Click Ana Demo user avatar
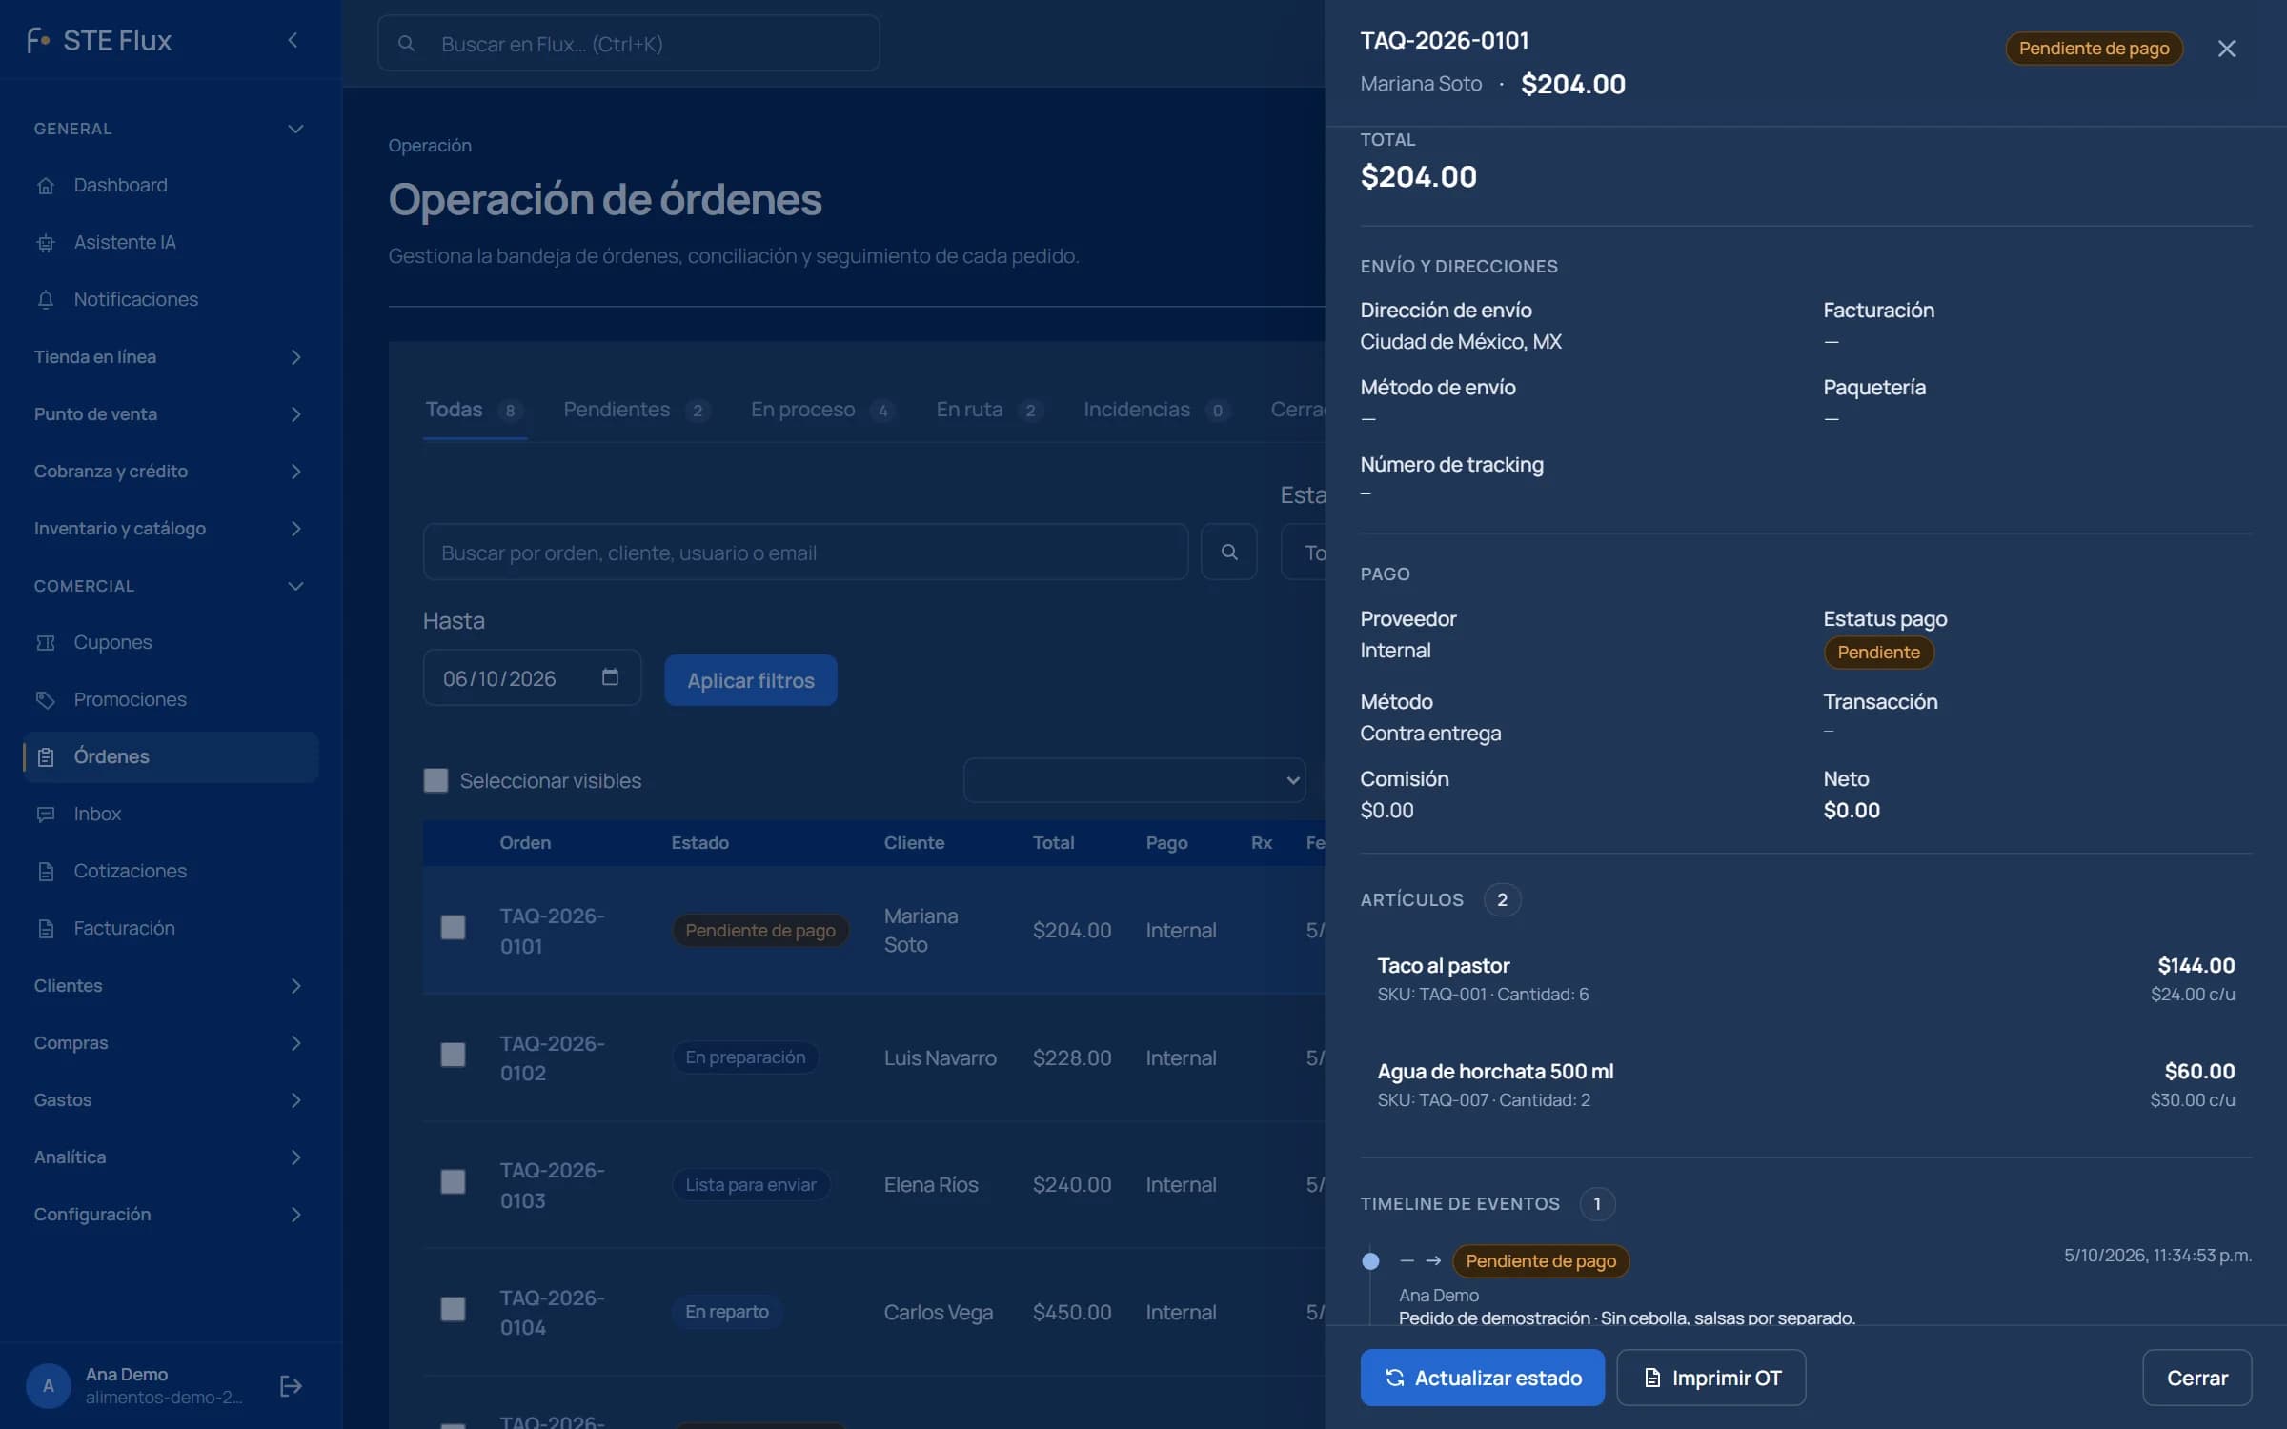Image resolution: width=2287 pixels, height=1429 pixels. [48, 1385]
